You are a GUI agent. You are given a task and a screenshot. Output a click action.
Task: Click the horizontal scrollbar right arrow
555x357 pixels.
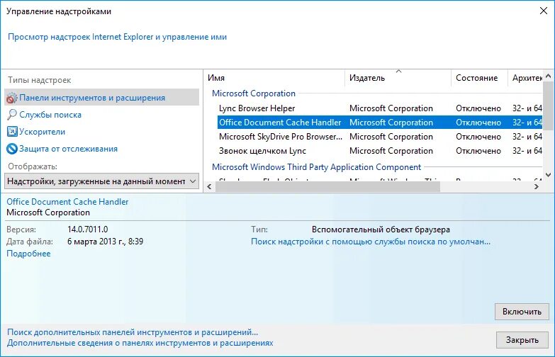537,186
